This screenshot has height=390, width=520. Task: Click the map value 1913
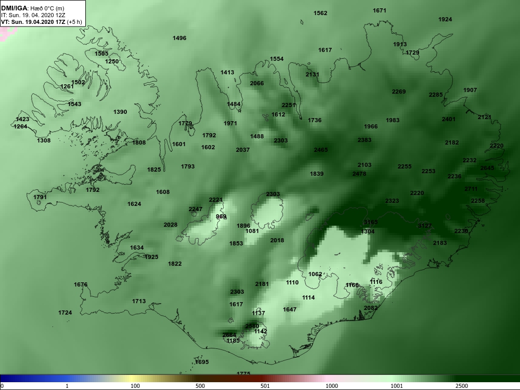tap(400, 44)
